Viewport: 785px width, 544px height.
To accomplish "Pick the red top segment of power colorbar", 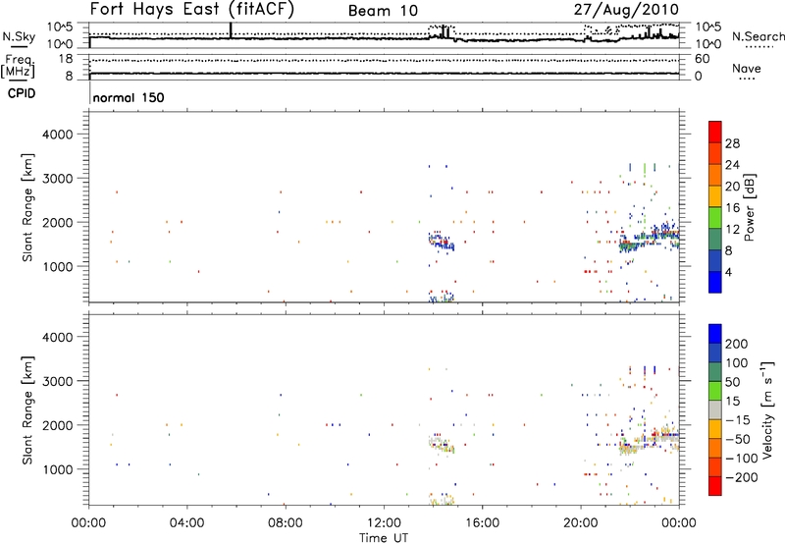I will click(715, 132).
